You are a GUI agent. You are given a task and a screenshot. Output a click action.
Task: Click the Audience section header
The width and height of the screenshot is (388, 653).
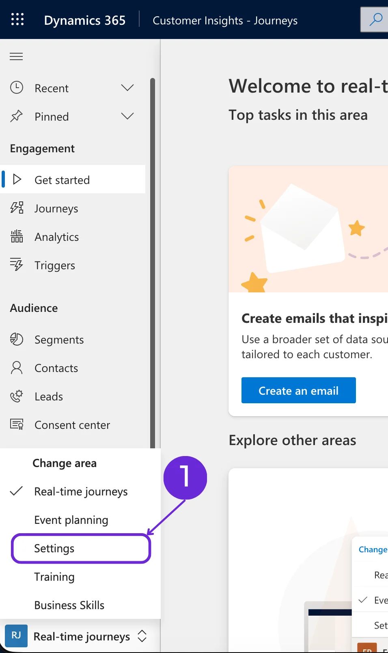coord(34,308)
